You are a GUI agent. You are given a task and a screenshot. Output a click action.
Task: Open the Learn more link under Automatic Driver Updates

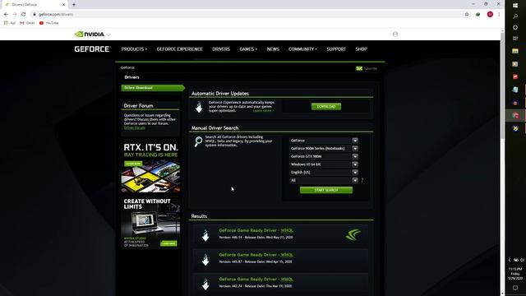(x=263, y=111)
